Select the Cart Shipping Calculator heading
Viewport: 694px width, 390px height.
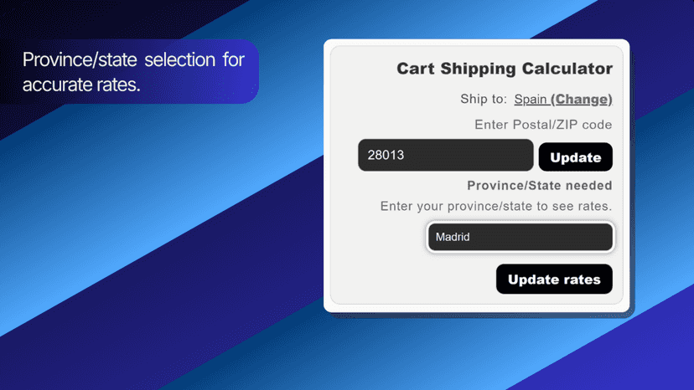505,69
